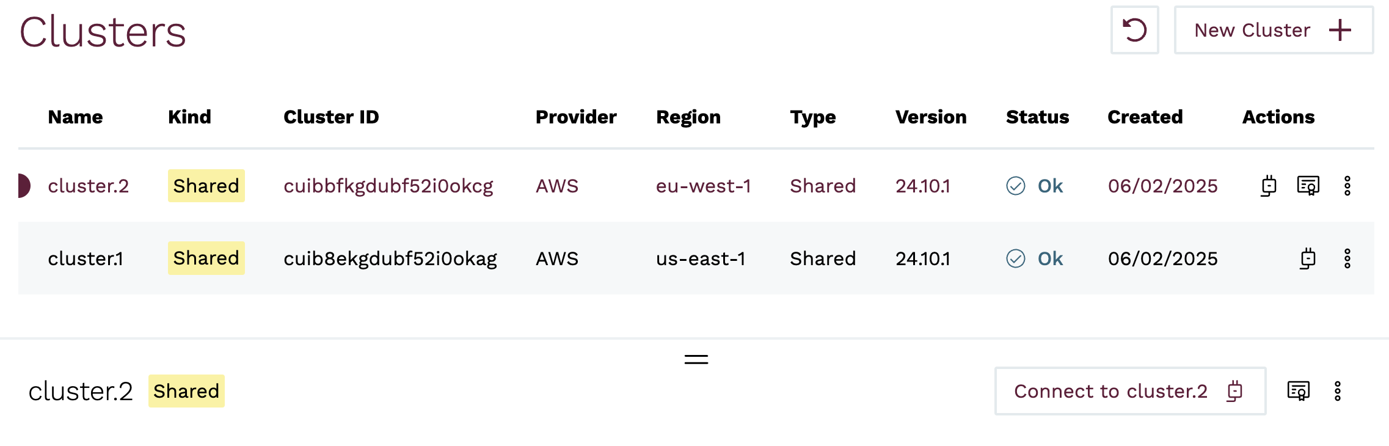Click certificate icon in bottom details panel
Image resolution: width=1389 pixels, height=446 pixels.
point(1298,391)
